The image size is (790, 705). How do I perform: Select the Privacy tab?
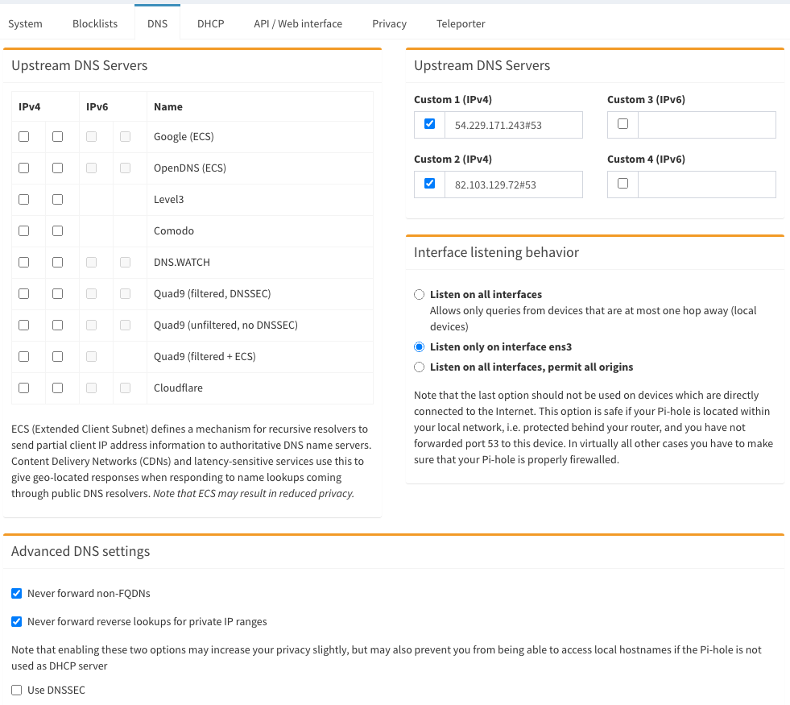coord(389,23)
